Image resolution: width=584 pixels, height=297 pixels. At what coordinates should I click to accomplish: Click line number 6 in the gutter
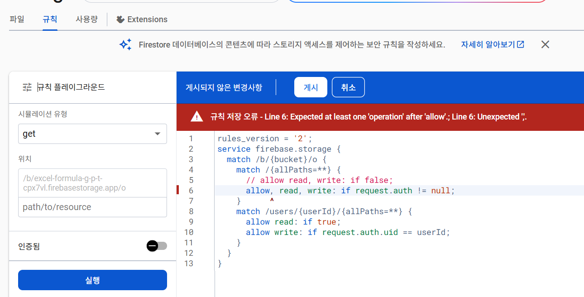click(191, 191)
